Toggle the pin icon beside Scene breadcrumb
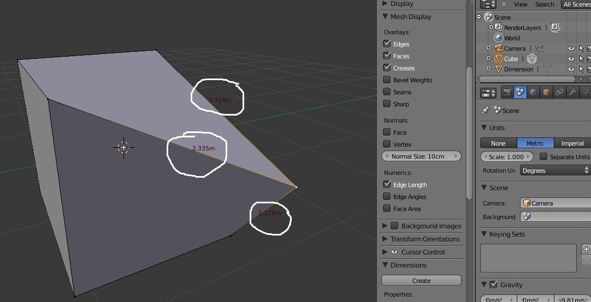The image size is (591, 302). [486, 110]
